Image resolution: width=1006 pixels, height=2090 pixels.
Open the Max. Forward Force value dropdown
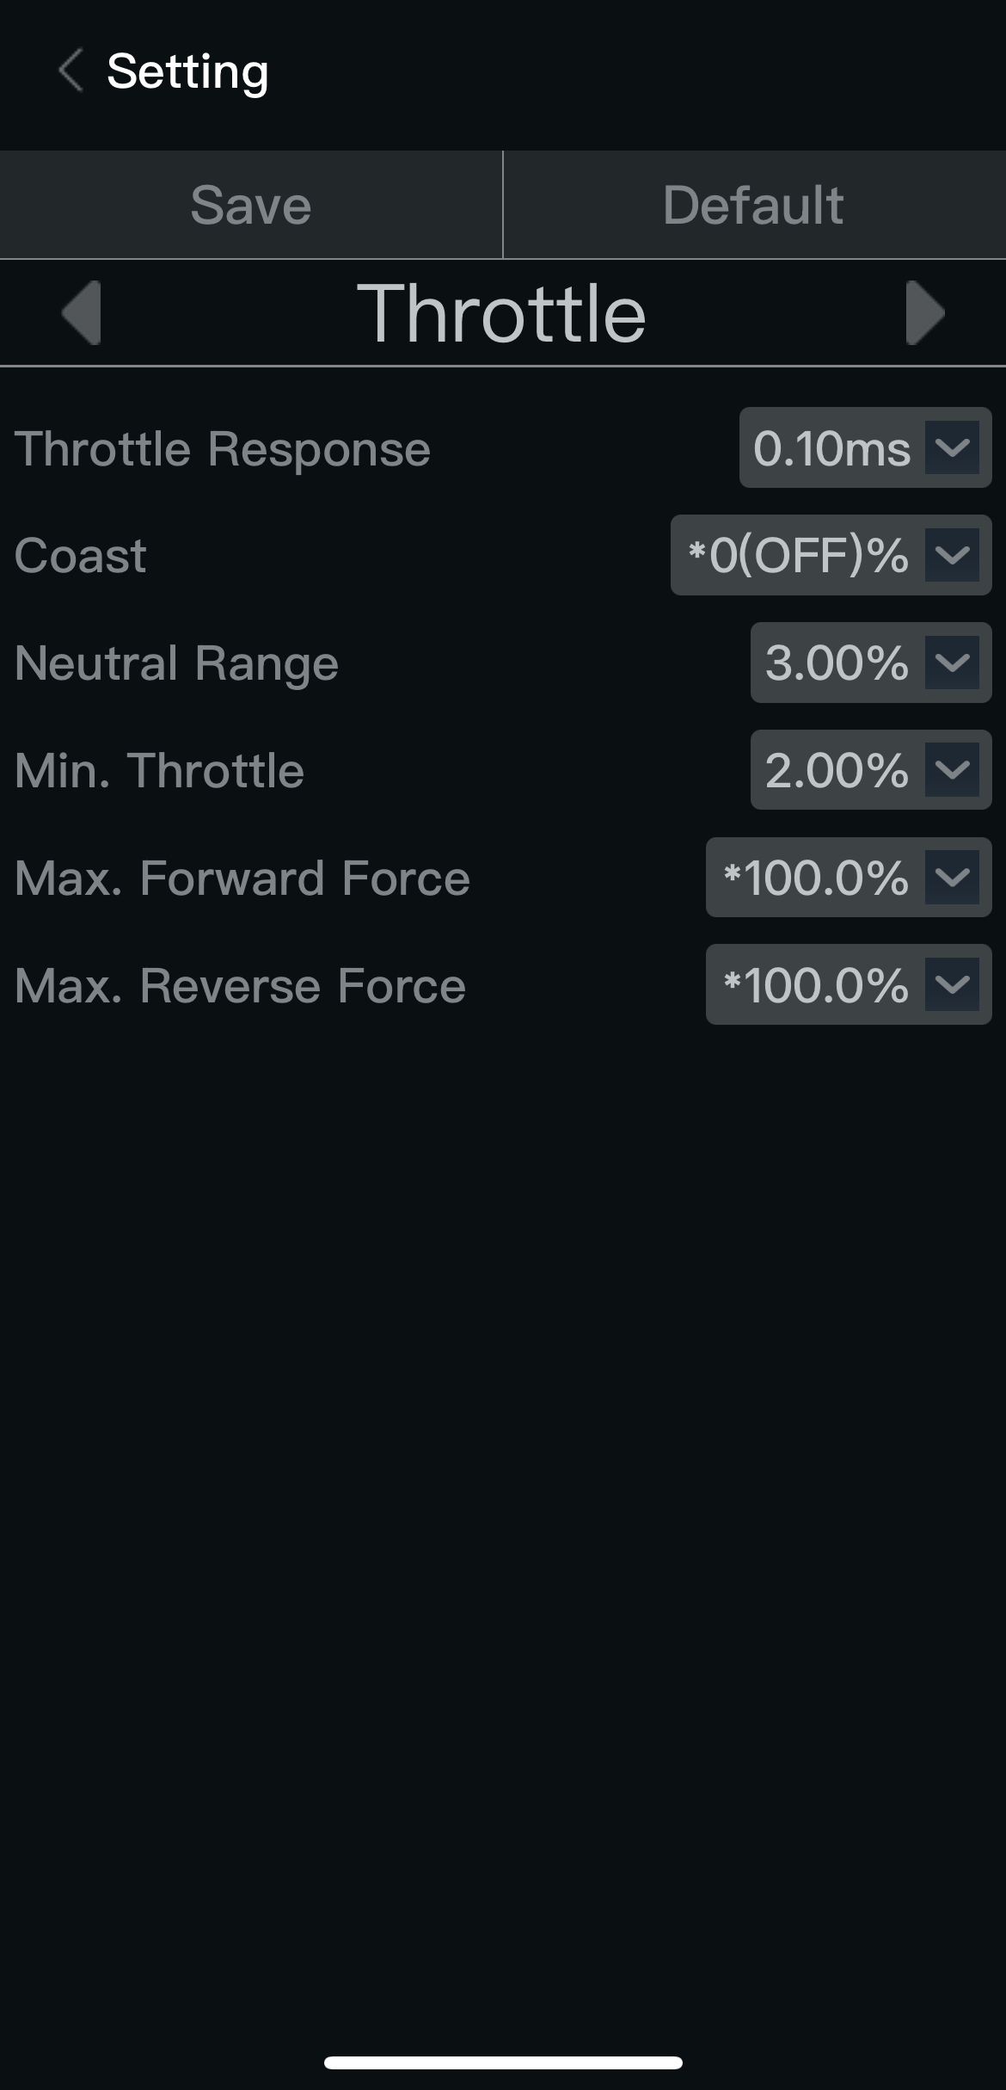coord(849,877)
